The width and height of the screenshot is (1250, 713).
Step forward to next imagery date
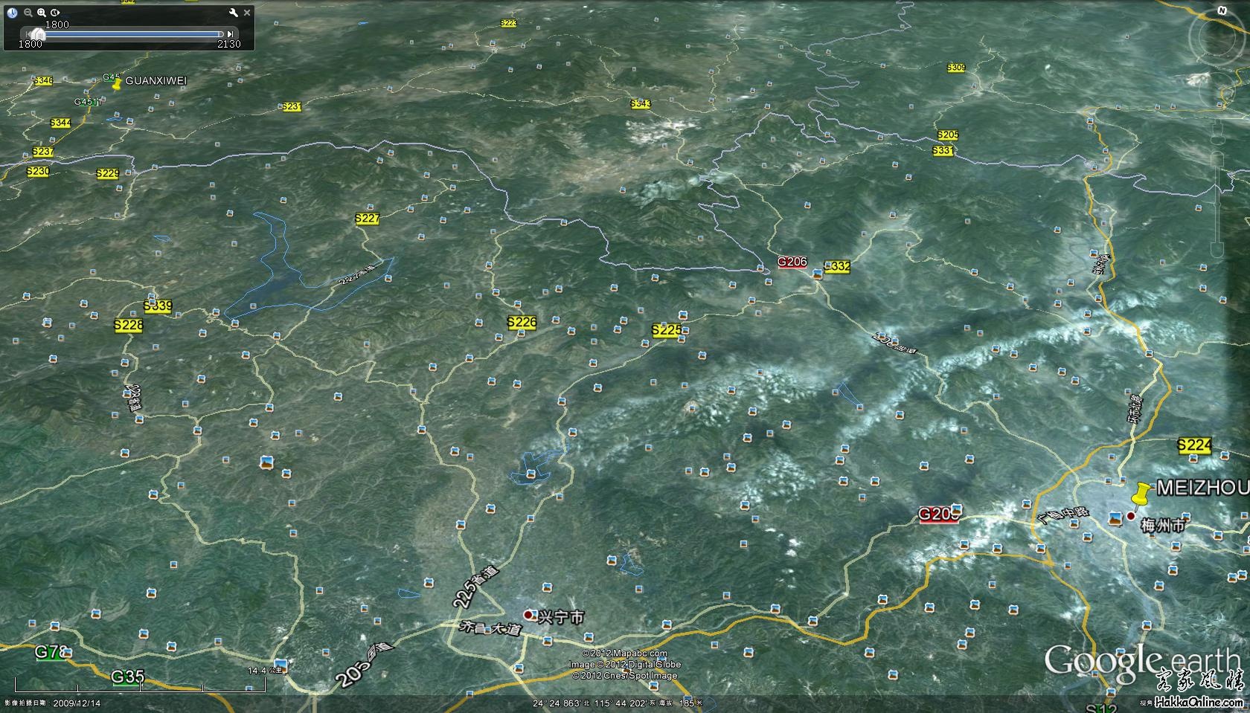pos(231,34)
